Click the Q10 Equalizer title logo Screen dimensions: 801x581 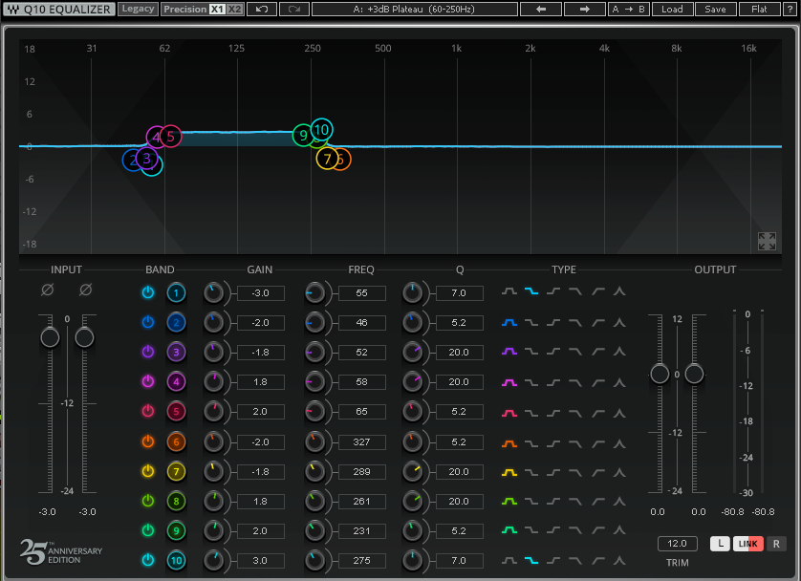[59, 10]
